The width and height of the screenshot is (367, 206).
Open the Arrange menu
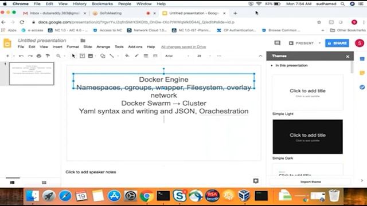point(103,47)
